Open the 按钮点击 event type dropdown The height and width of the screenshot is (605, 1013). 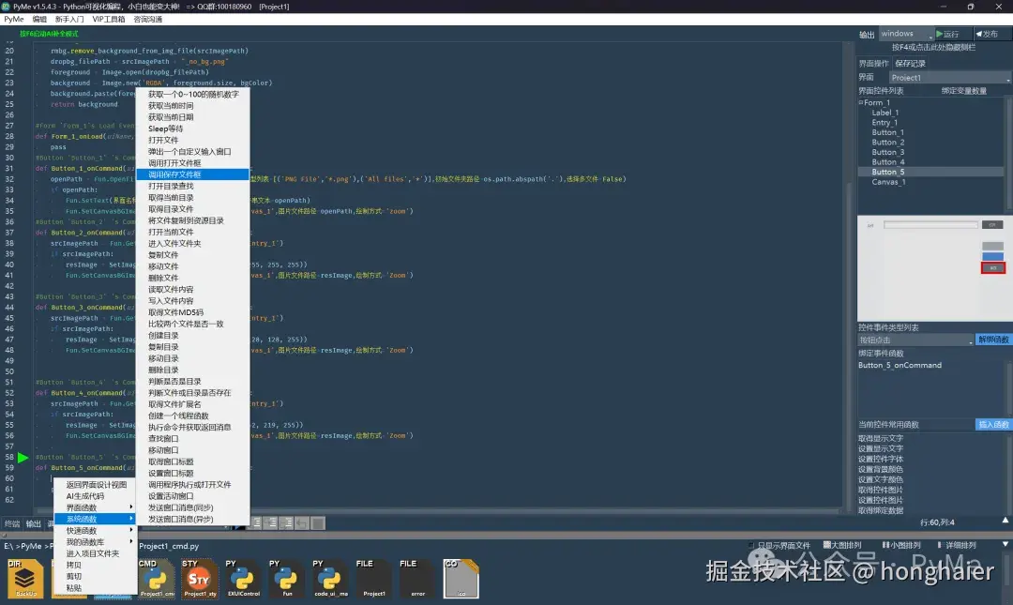pyautogui.click(x=915, y=340)
